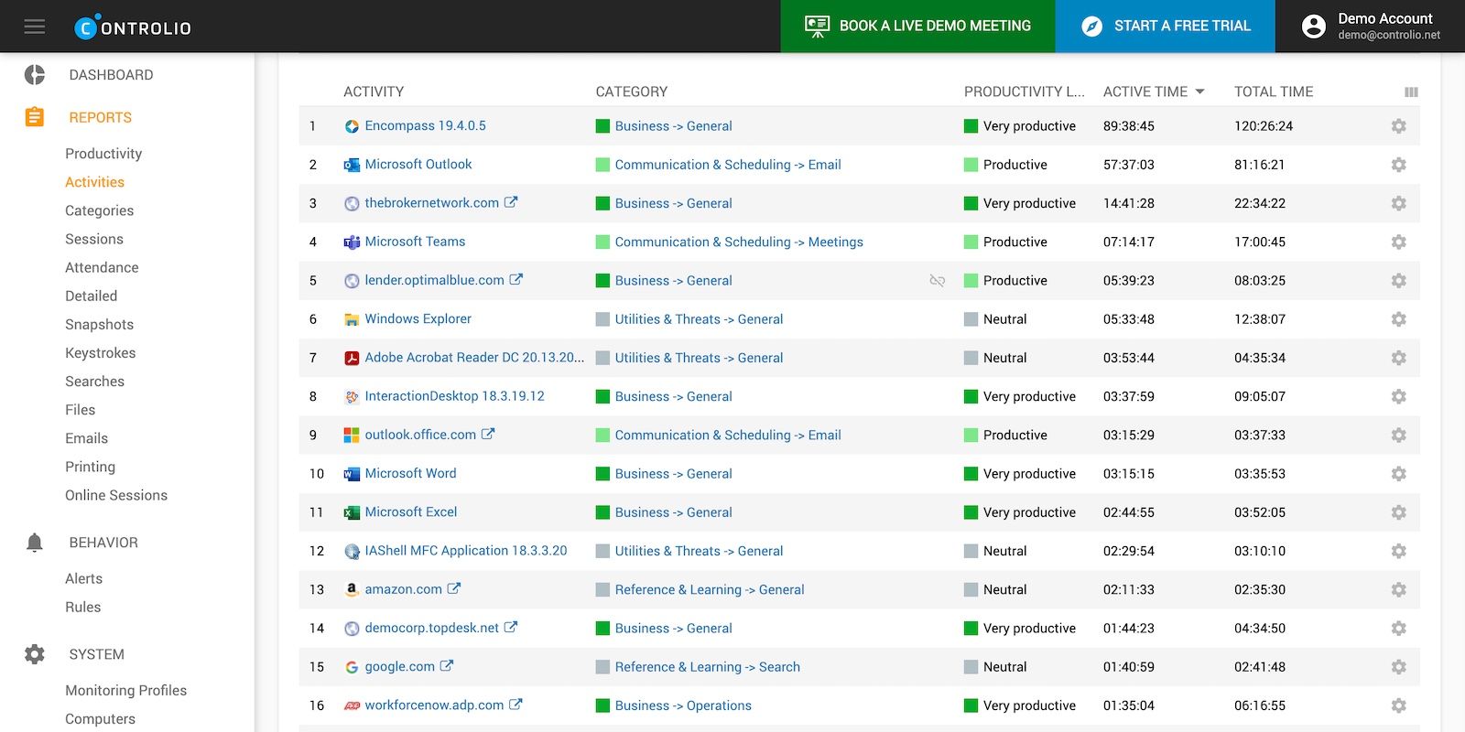Open settings gear for lender.optimalblue.com row
Viewport: 1465px width, 732px height.
(1398, 281)
